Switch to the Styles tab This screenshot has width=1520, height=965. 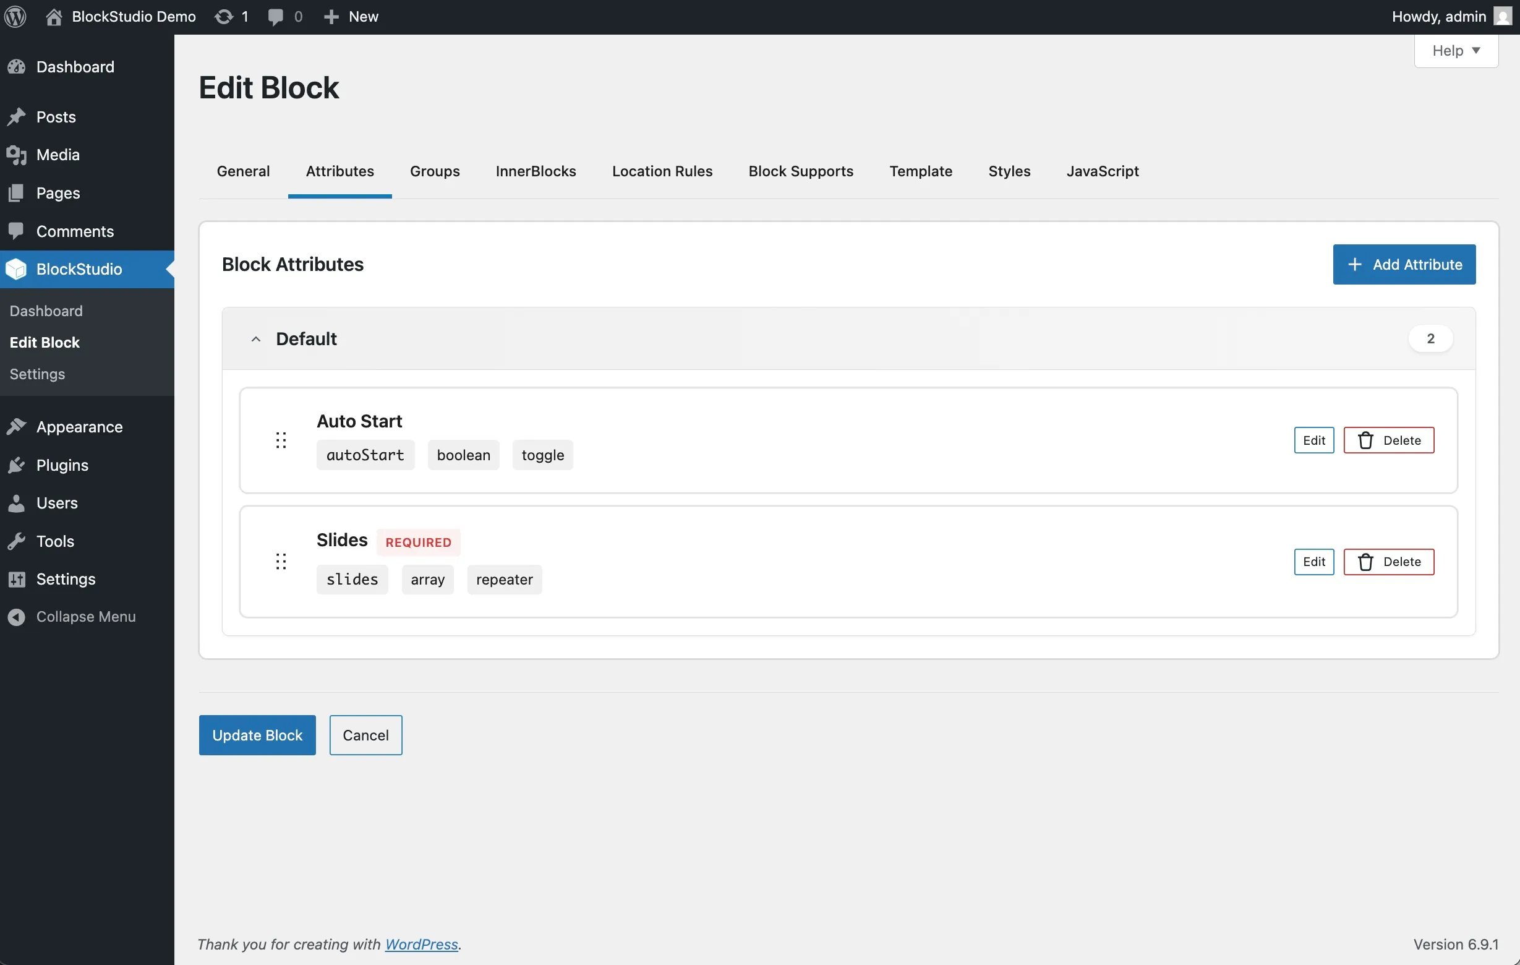pyautogui.click(x=1009, y=171)
